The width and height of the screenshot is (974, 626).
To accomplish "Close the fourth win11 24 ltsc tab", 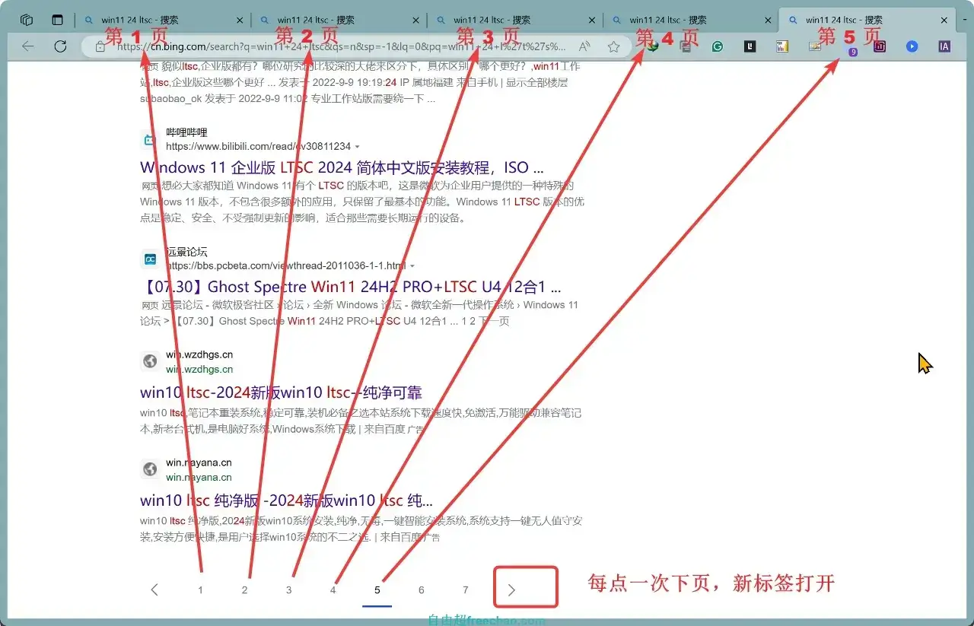I will (767, 21).
